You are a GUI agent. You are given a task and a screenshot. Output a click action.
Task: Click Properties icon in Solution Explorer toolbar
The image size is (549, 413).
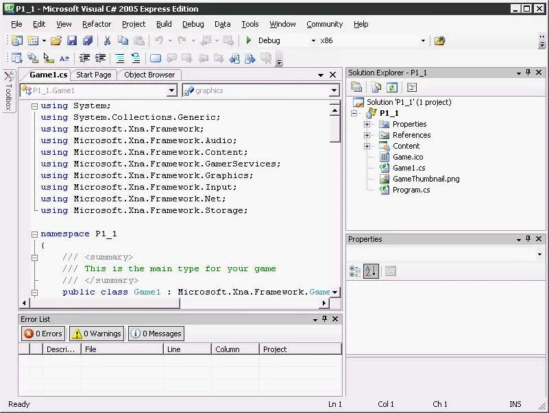(x=356, y=87)
